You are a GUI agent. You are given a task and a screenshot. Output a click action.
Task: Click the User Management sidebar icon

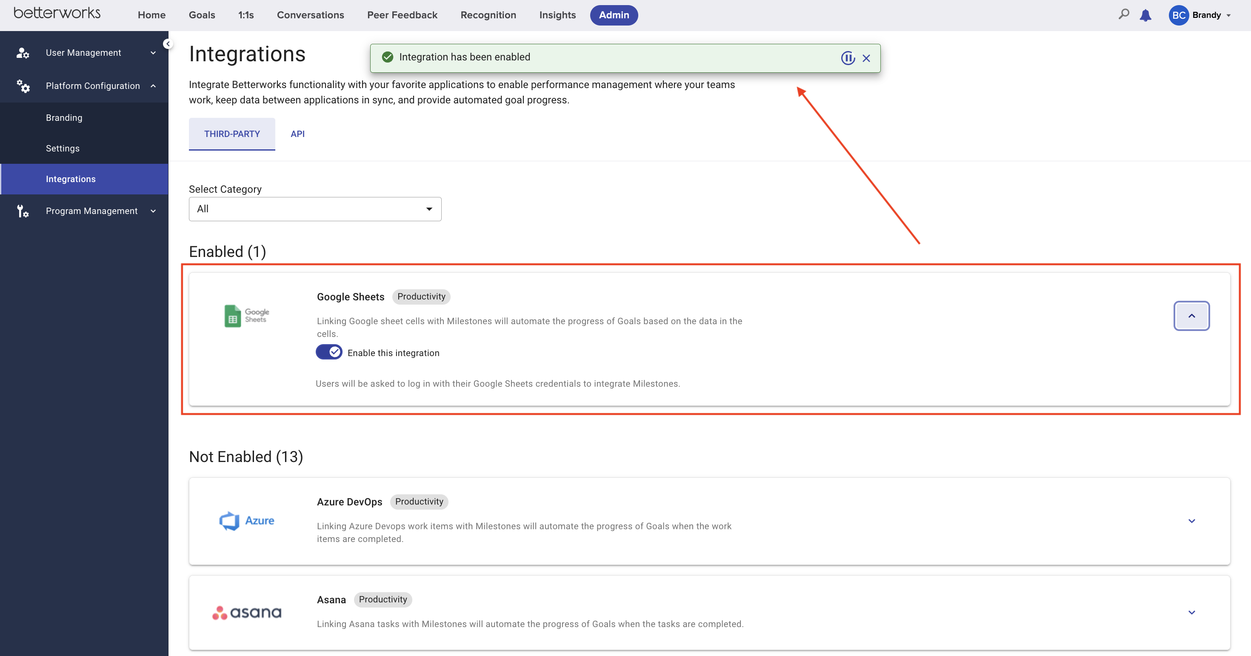[x=23, y=52]
